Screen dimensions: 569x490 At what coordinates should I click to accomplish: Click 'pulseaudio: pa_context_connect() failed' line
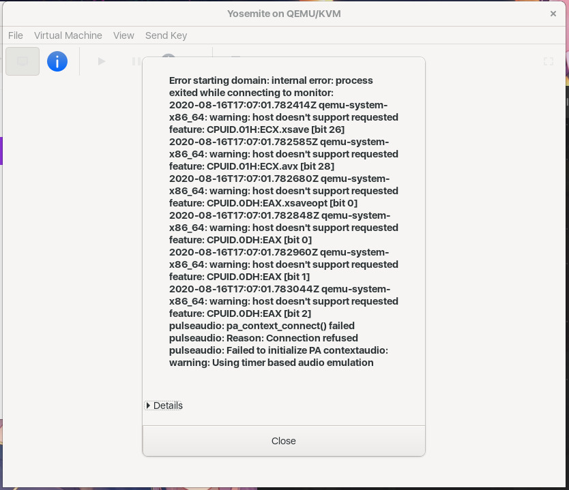click(x=261, y=326)
